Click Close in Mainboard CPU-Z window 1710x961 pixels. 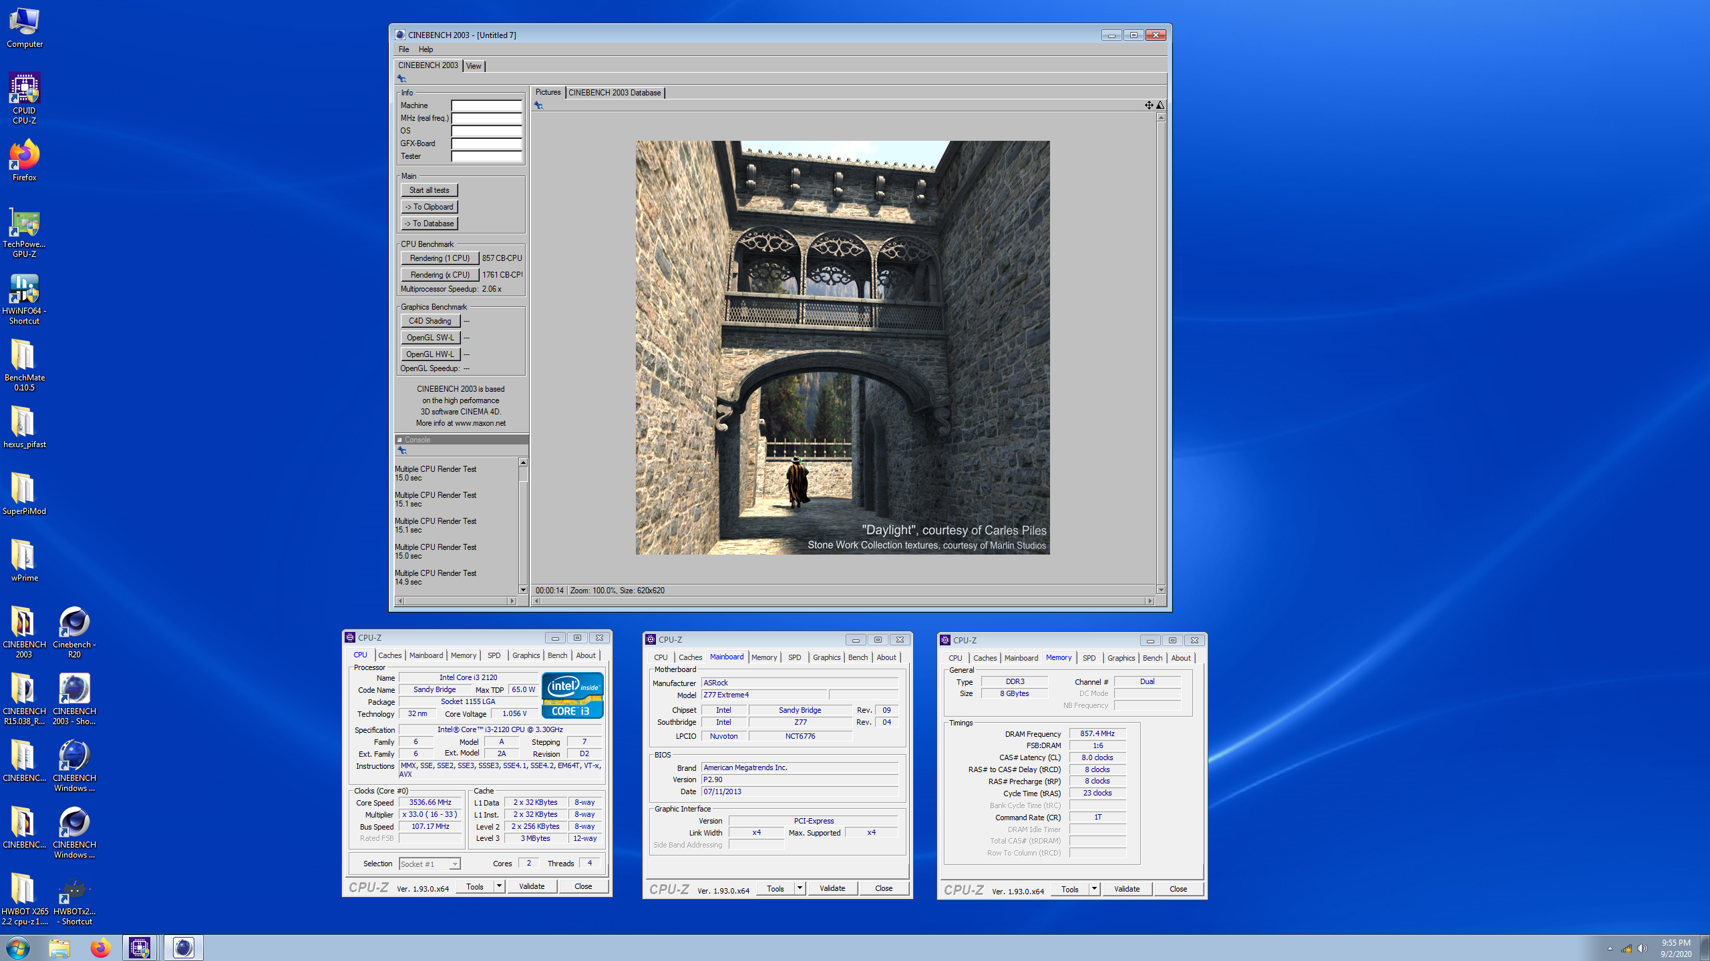tap(884, 888)
